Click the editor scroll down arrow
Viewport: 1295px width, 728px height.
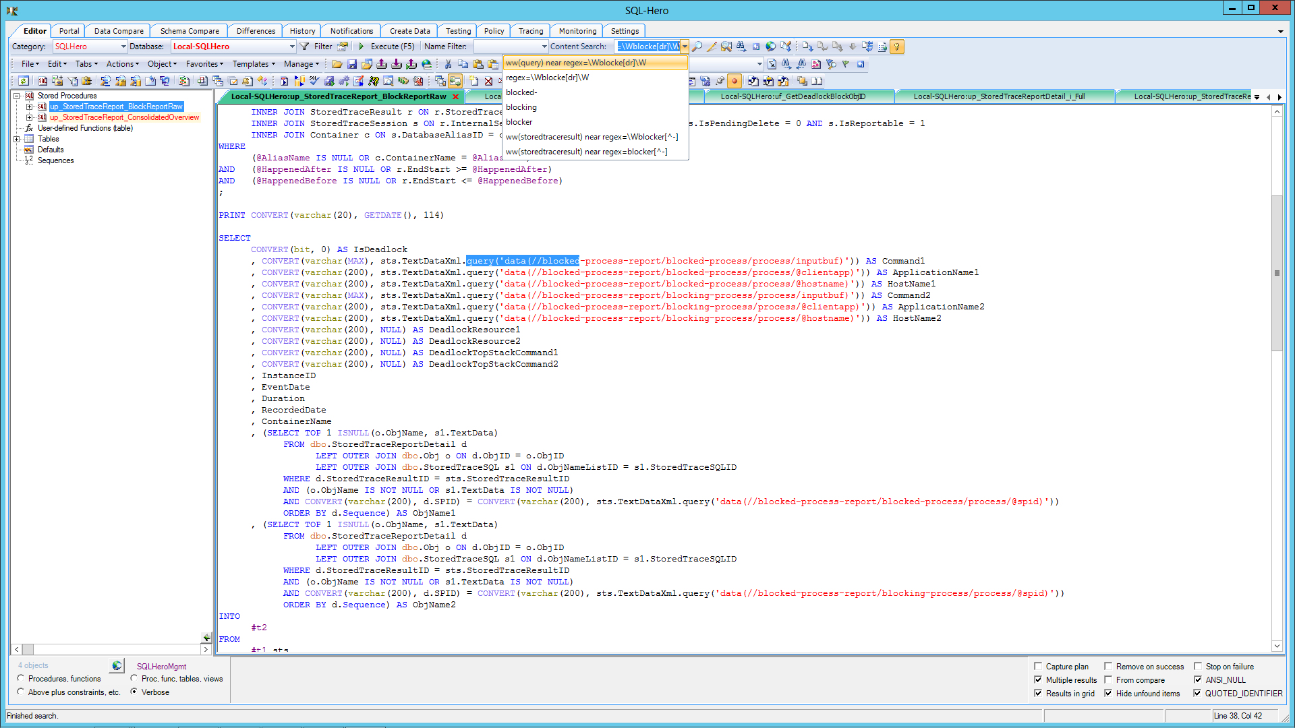pos(1277,646)
